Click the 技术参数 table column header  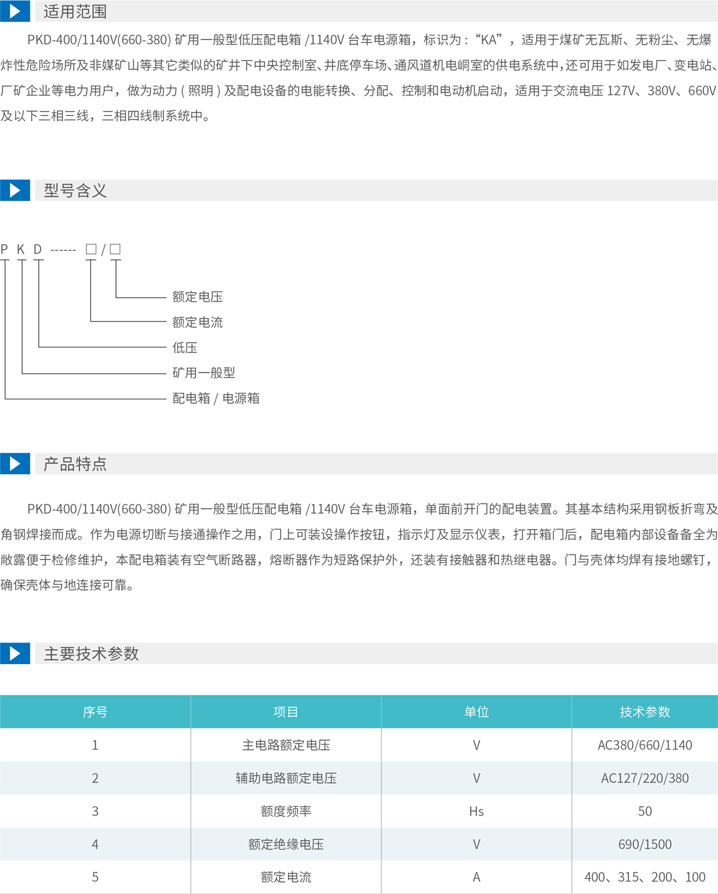tap(644, 712)
